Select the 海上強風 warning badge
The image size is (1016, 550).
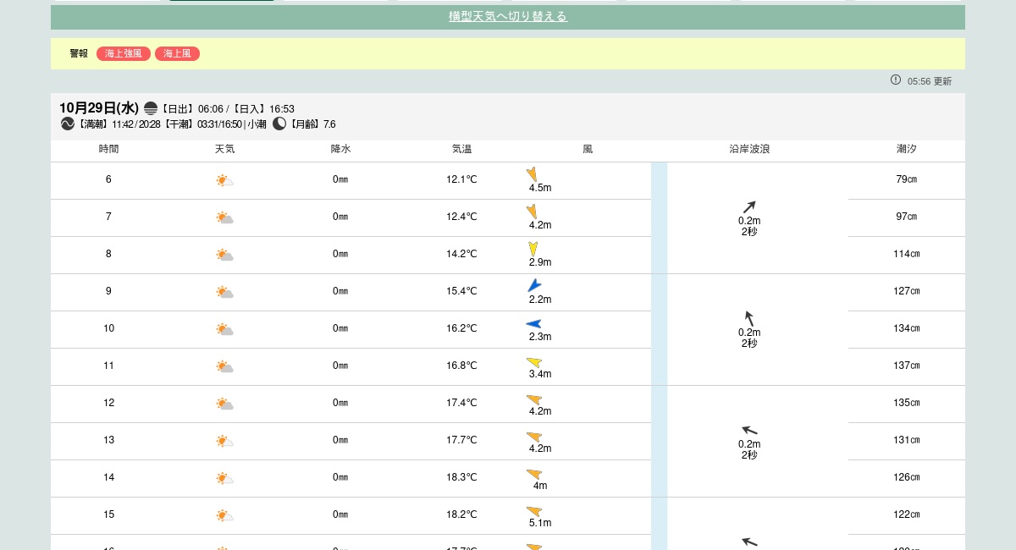[x=124, y=54]
